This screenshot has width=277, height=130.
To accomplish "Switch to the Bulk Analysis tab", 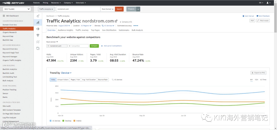I will tap(137, 30).
